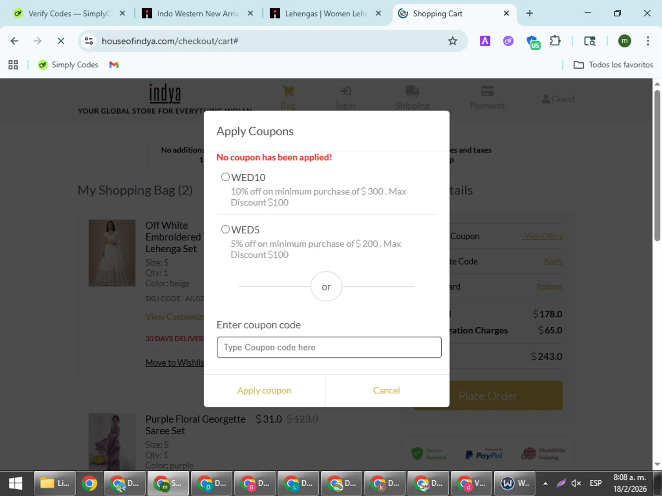
Task: Open the Windows Start menu
Action: 16,484
